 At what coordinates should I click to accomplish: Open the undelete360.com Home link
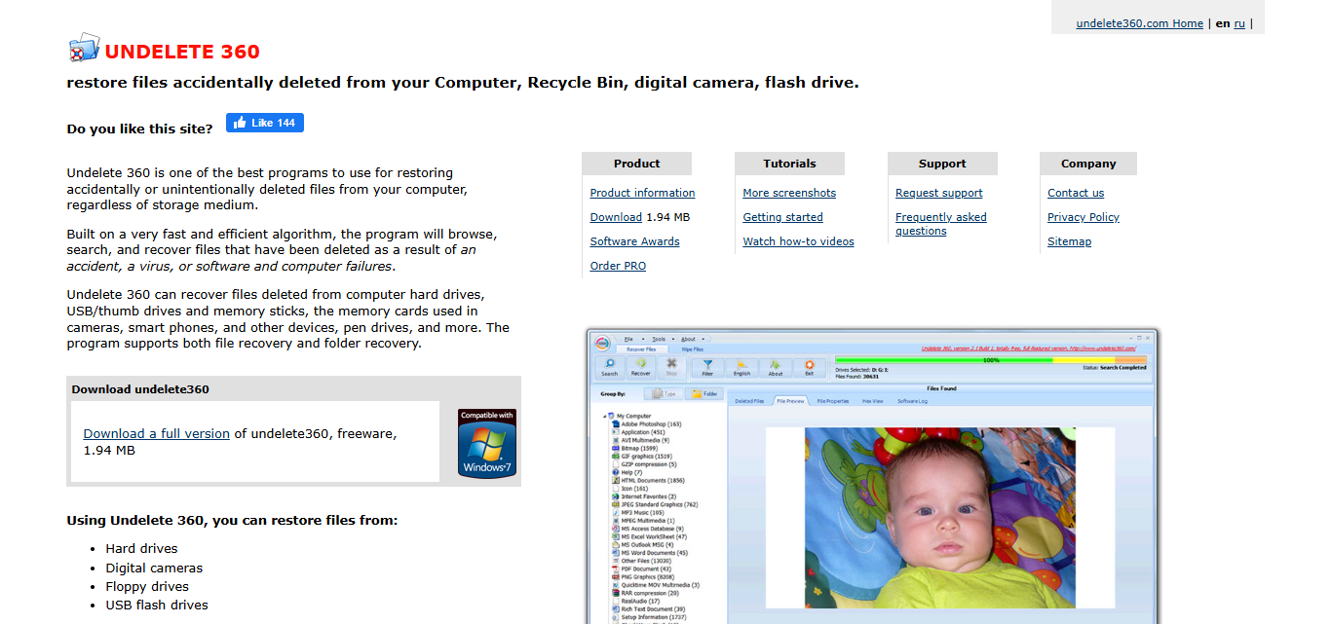coord(1139,23)
